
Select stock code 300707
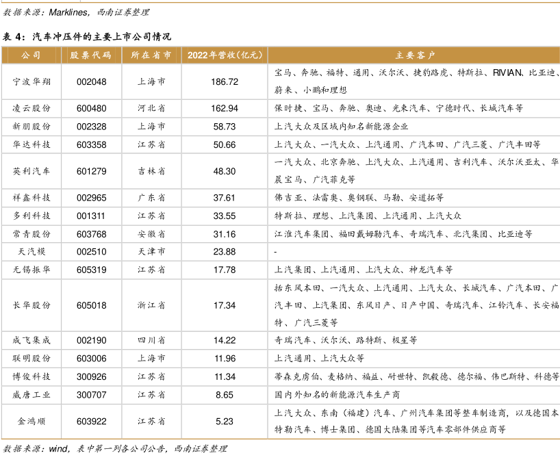point(91,395)
